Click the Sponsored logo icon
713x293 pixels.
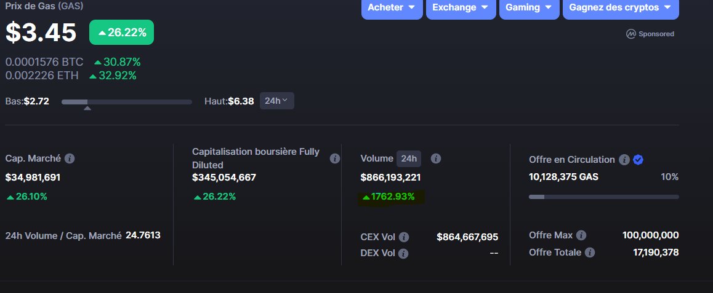630,34
